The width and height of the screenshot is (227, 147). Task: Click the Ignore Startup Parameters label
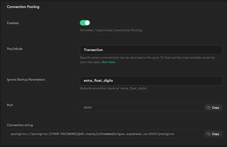(x=26, y=80)
